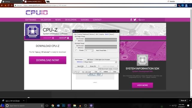This screenshot has height=108, width=192.
Task: Click the Tools button
Action: (x=96, y=72)
